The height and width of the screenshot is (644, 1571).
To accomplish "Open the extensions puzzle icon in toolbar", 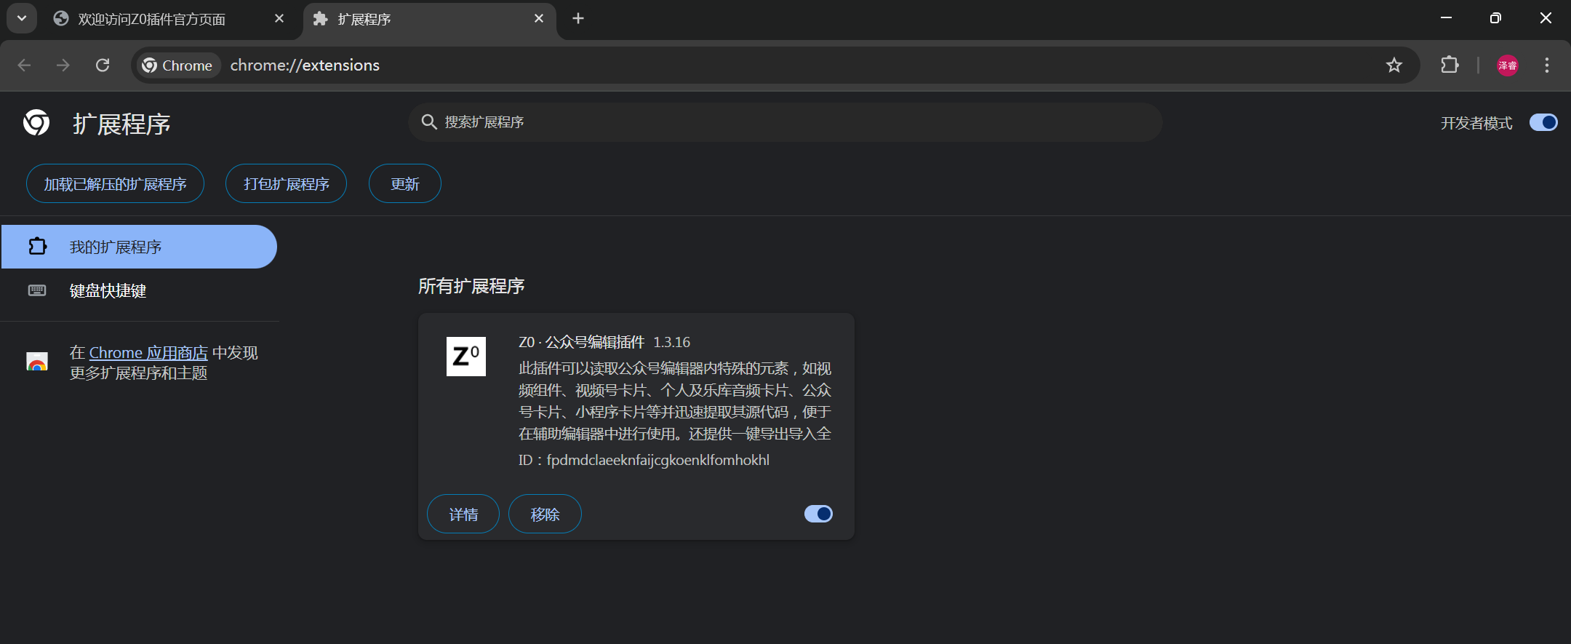I will tap(1450, 65).
